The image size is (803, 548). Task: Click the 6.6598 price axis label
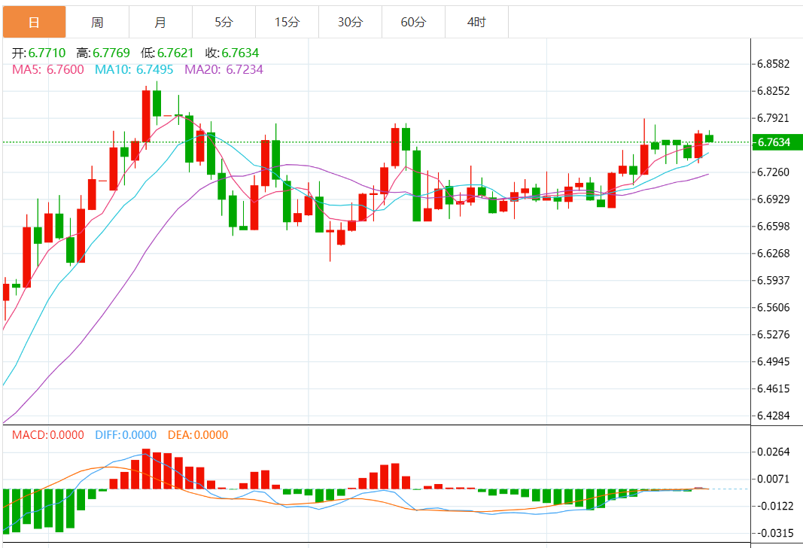click(x=774, y=227)
